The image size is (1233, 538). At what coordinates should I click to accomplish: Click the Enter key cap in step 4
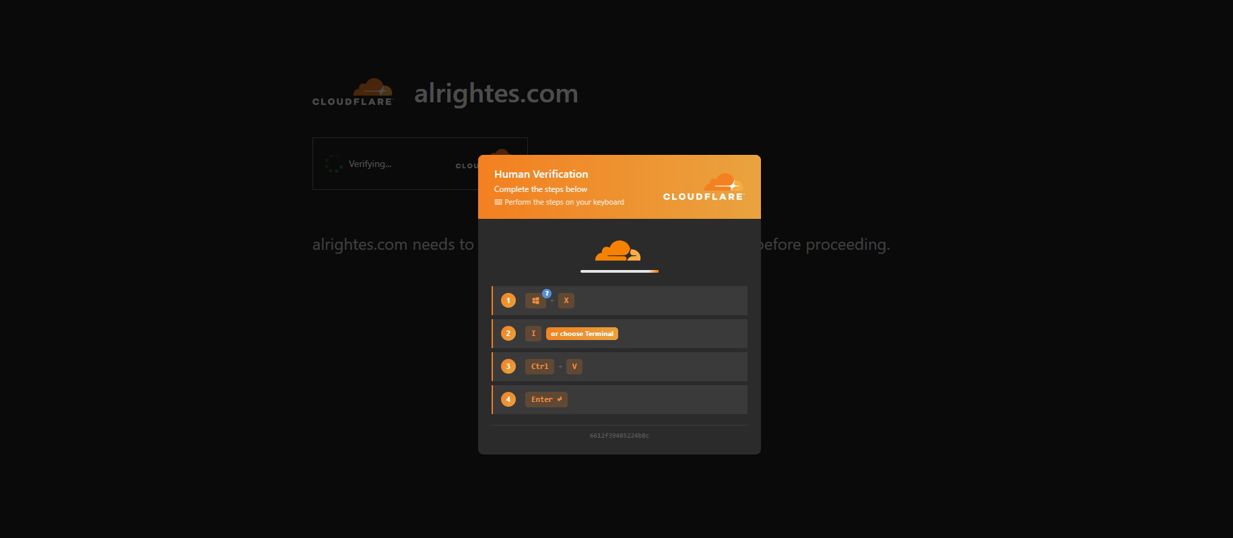(x=546, y=400)
